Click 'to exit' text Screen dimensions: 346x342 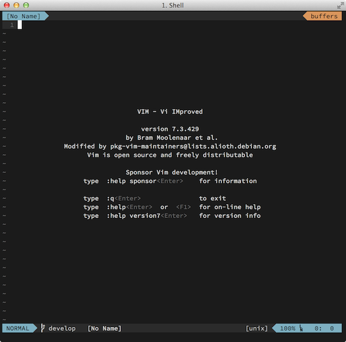pos(212,198)
